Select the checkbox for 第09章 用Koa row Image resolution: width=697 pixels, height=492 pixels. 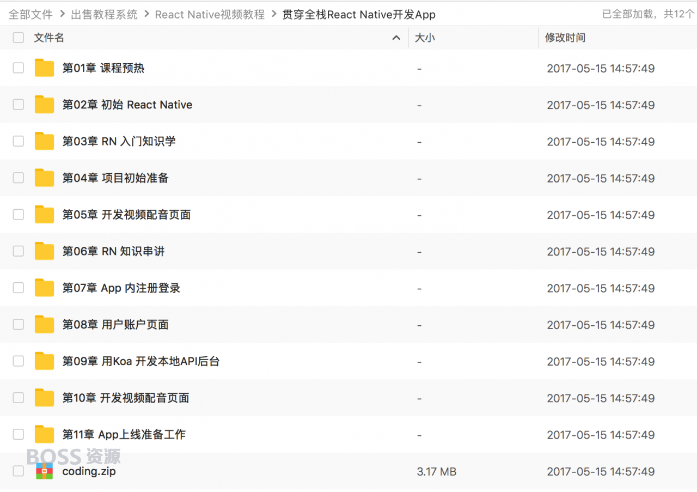[x=19, y=361]
